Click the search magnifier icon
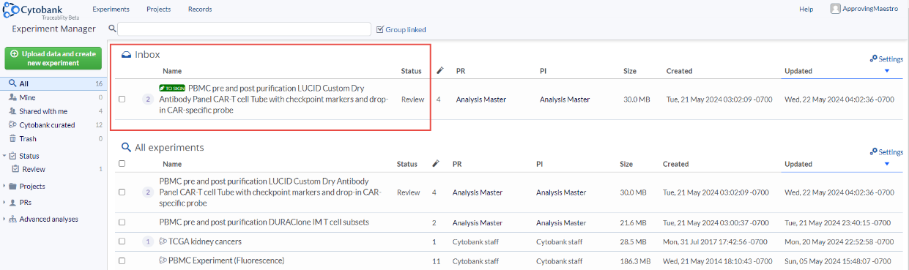This screenshot has height=270, width=909. coord(113,29)
